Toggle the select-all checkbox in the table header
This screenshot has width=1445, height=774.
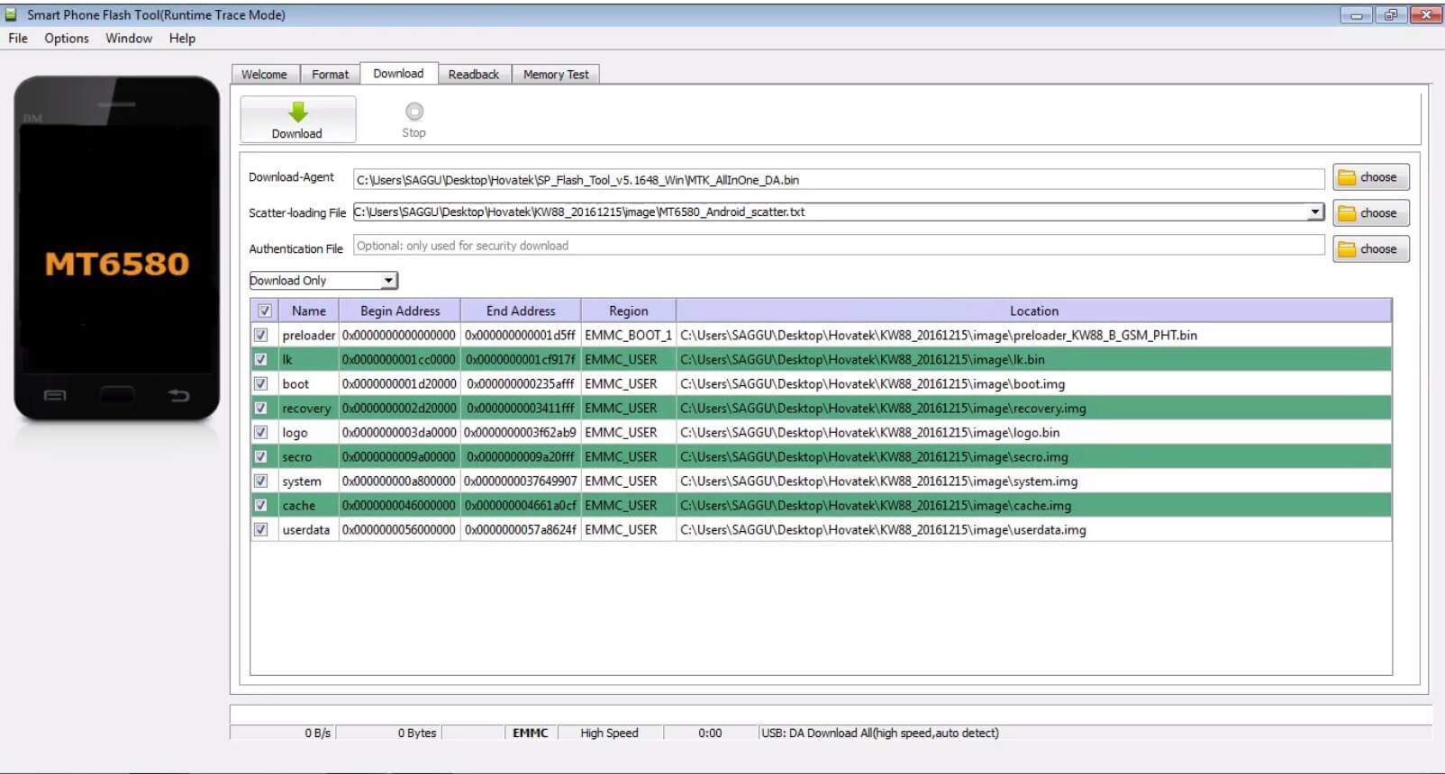(x=264, y=310)
